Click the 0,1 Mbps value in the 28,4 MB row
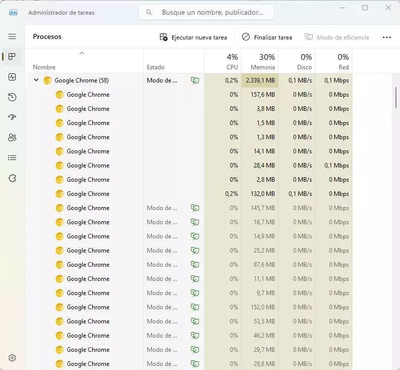The image size is (400, 370). (x=337, y=166)
